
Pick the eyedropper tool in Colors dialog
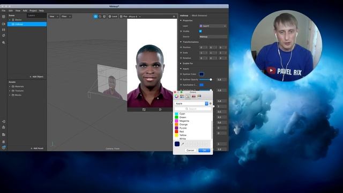(x=182, y=144)
